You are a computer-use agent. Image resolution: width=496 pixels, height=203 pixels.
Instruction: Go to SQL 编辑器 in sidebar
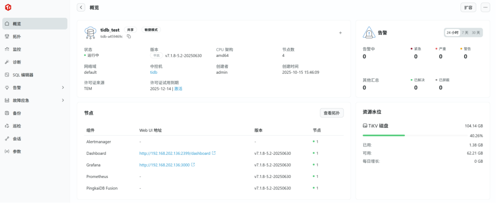(23, 75)
